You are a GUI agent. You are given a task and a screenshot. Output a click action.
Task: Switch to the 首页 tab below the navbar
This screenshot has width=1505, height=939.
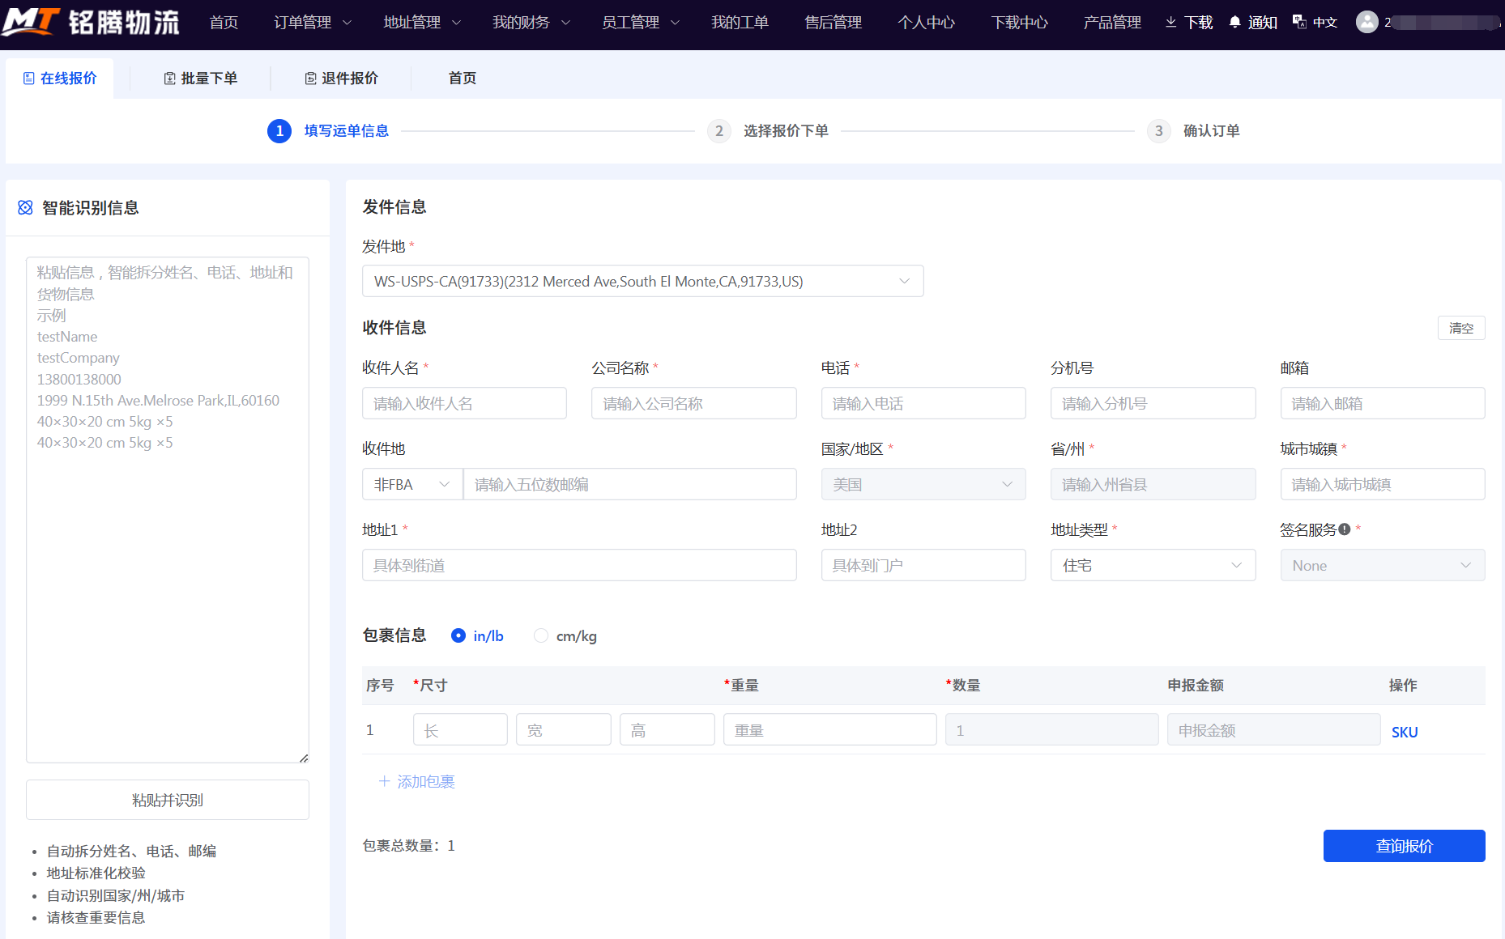pyautogui.click(x=463, y=79)
